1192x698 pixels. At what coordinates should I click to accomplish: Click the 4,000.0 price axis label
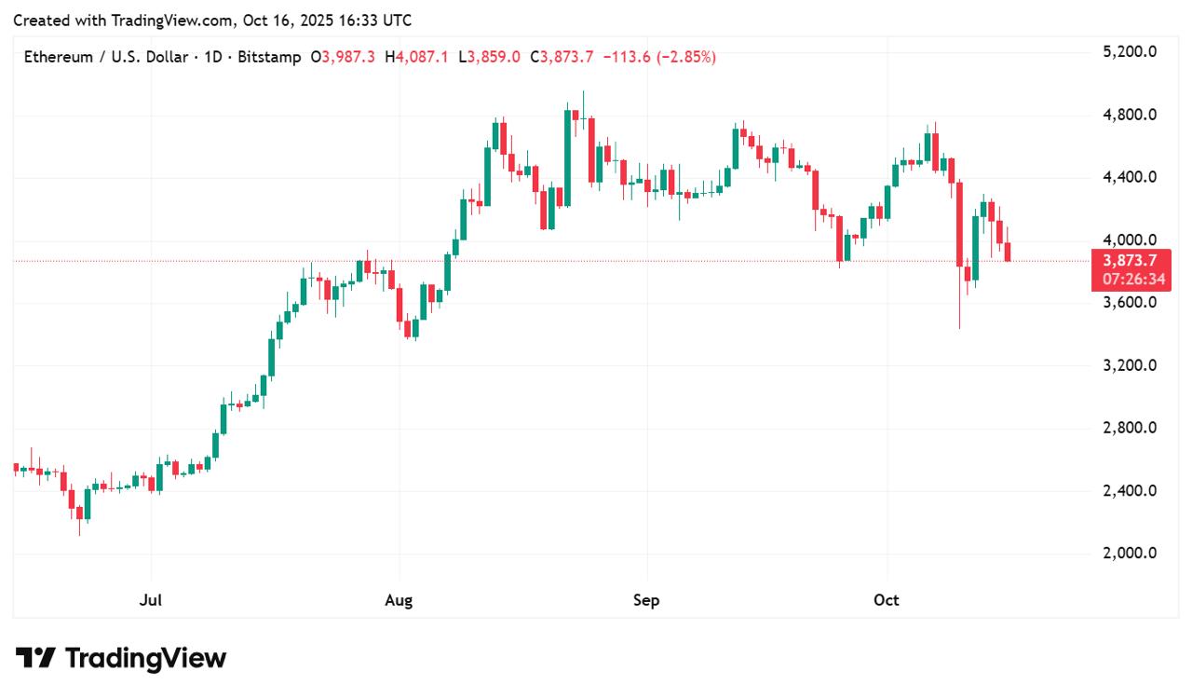[1129, 240]
